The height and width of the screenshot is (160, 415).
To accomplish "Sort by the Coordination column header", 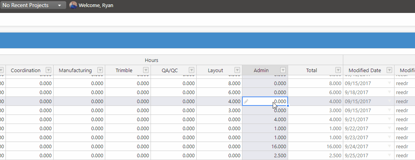I will [26, 70].
